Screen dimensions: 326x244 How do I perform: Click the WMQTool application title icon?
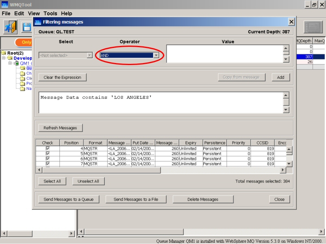(4, 4)
